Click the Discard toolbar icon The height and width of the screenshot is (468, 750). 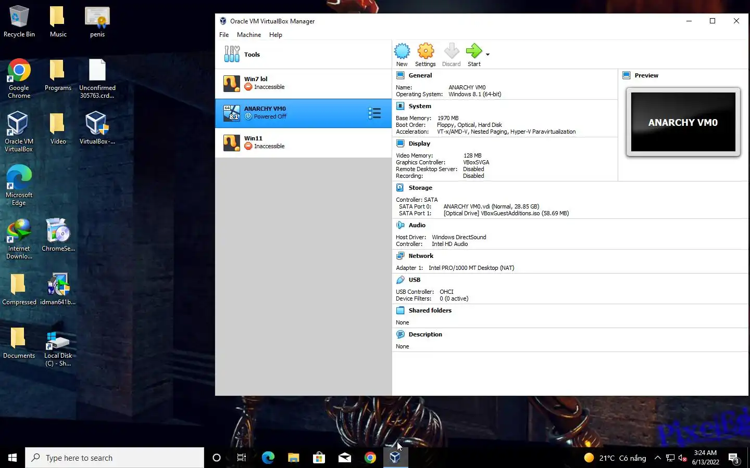click(452, 51)
